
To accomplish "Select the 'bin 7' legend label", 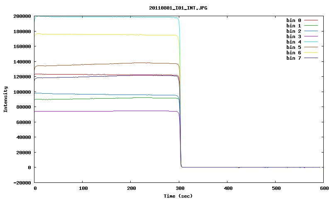I will point(294,58).
